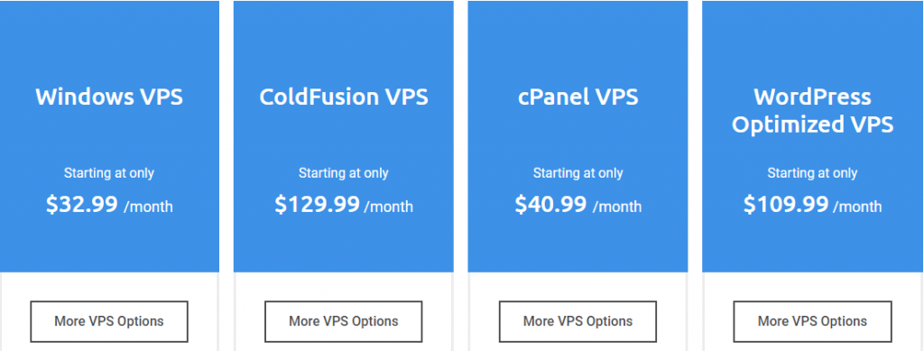924x351 pixels.
Task: Select the ColdFusion VPS title
Action: coord(344,97)
